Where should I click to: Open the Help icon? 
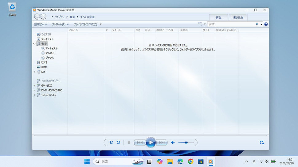pos(266,24)
